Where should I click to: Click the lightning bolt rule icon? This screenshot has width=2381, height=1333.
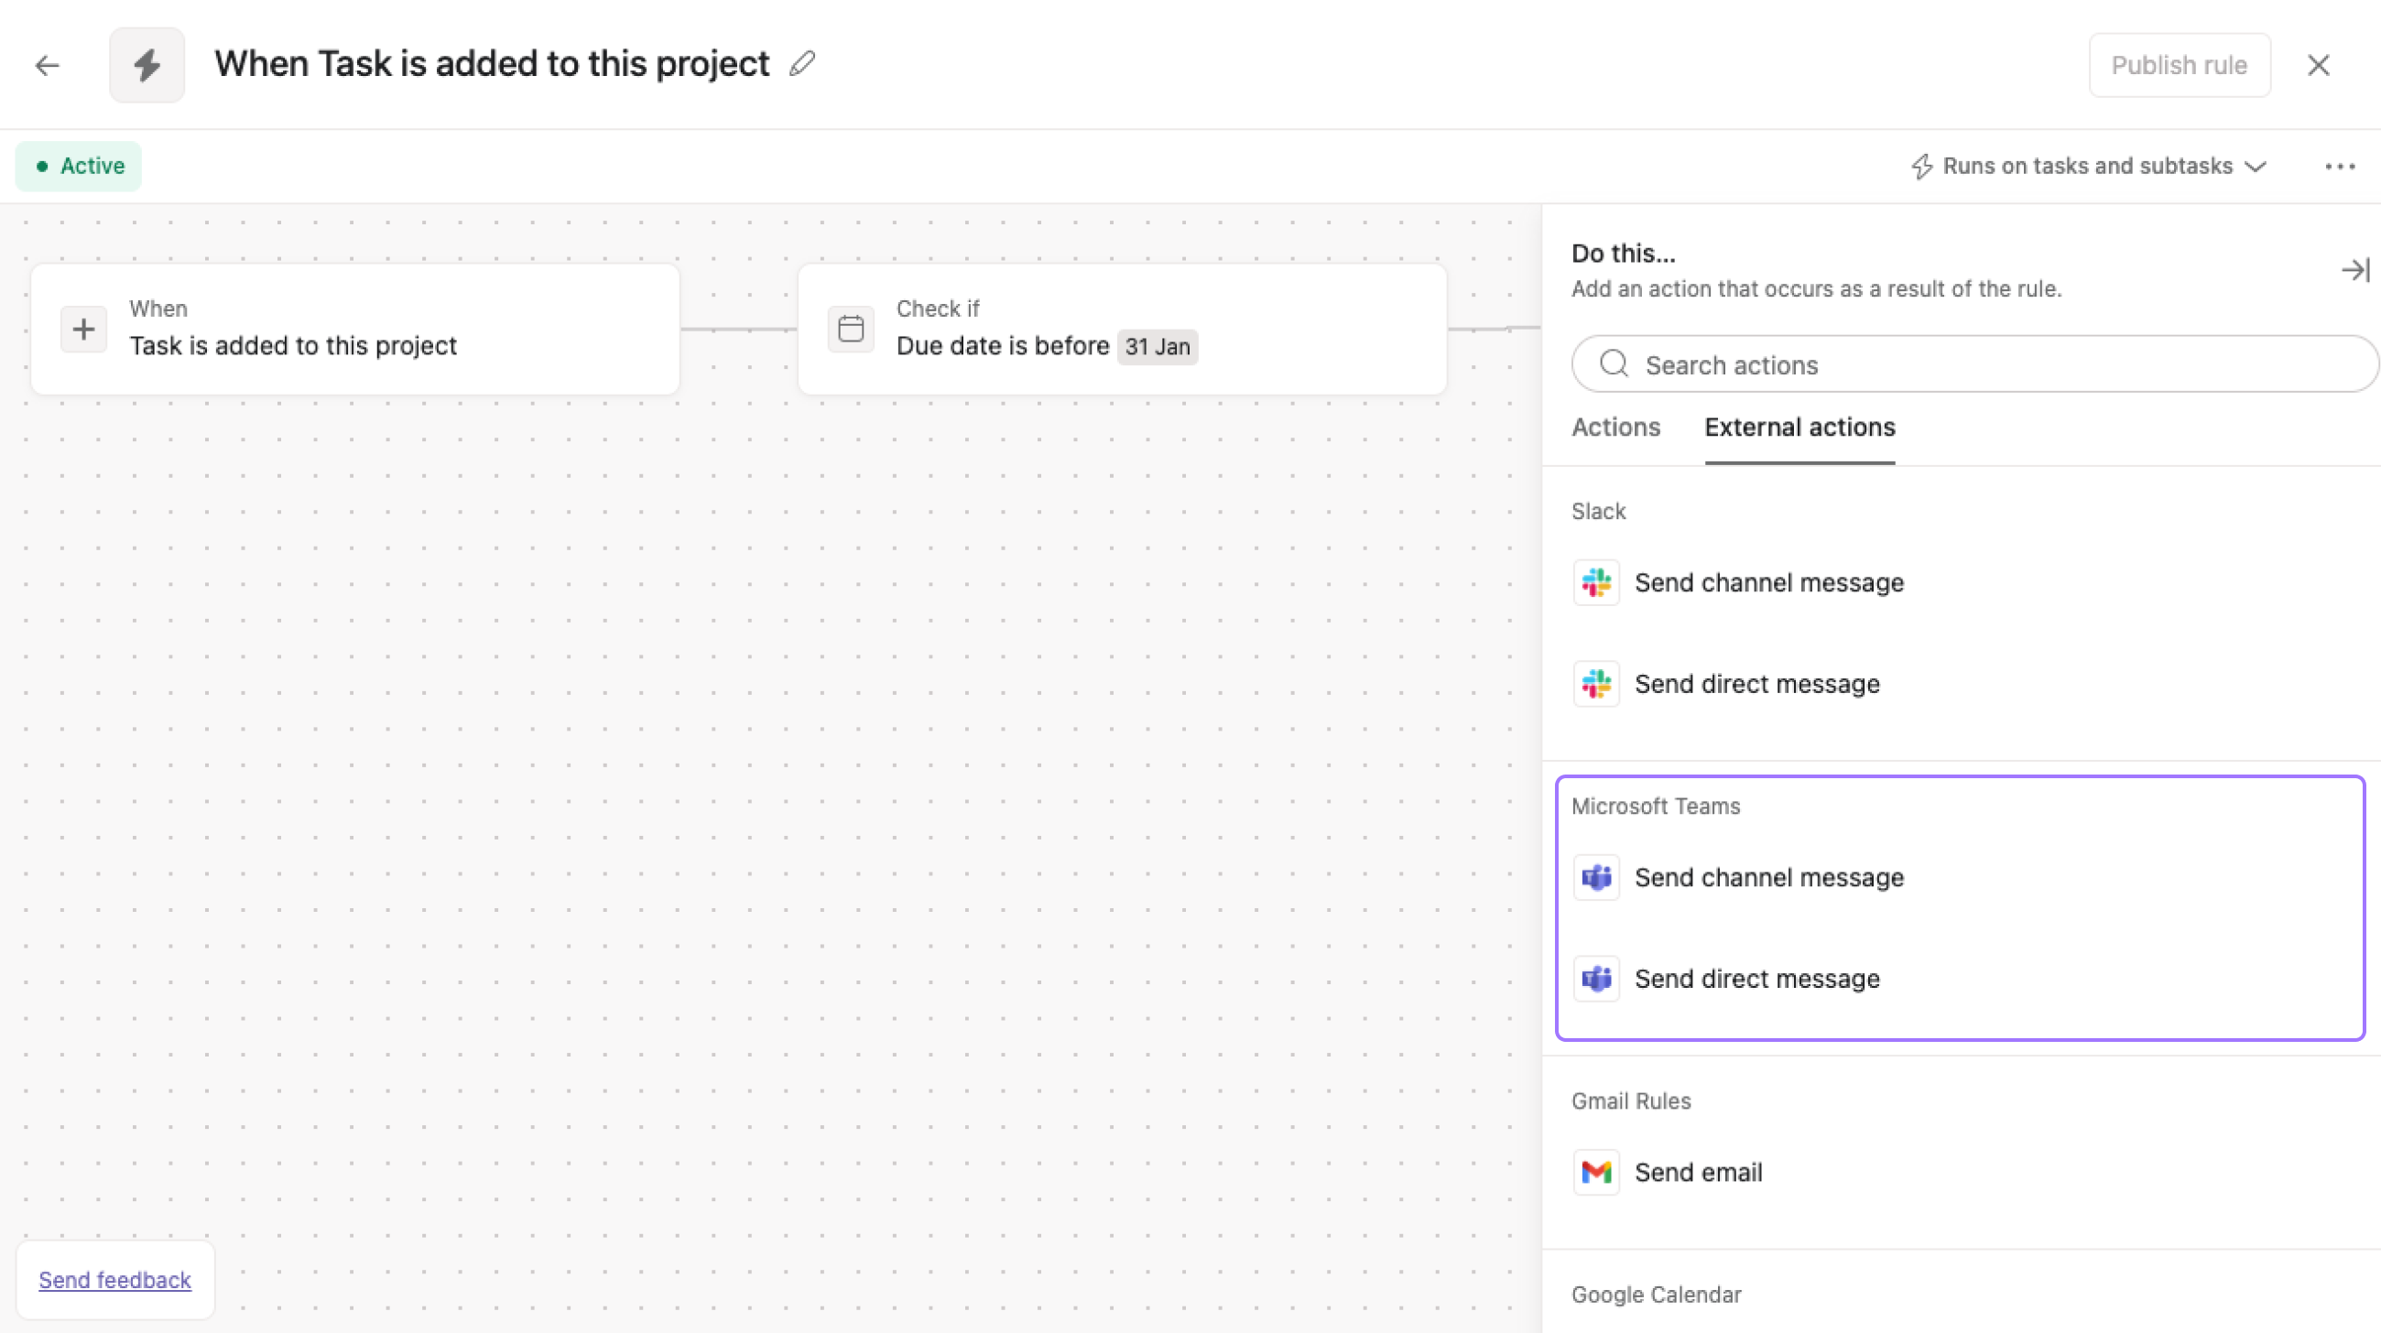(x=146, y=65)
